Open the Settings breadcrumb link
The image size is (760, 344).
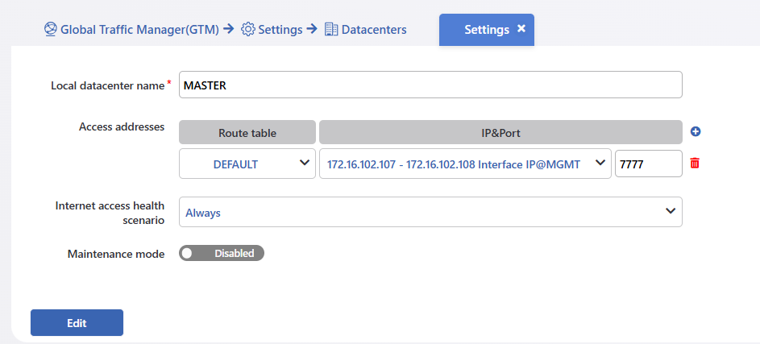280,30
